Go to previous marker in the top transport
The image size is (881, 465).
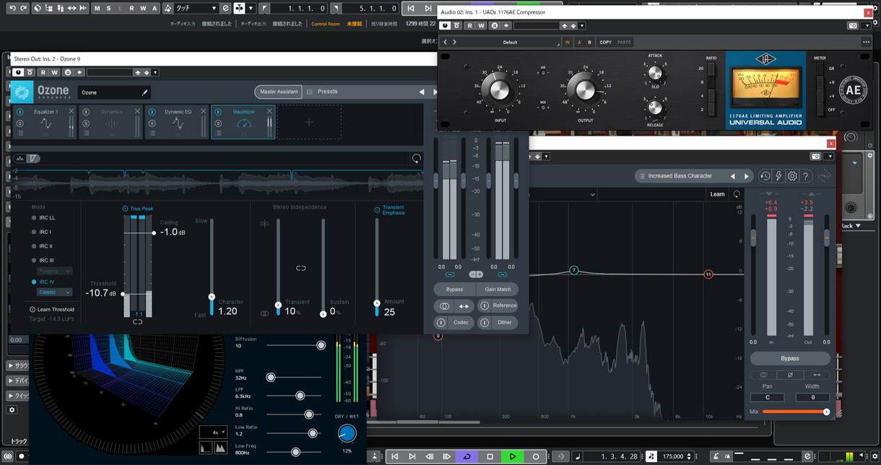(411, 8)
